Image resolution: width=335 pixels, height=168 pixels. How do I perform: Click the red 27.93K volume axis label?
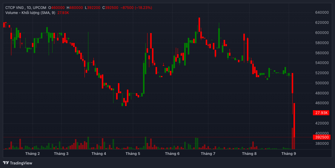tap(322, 113)
